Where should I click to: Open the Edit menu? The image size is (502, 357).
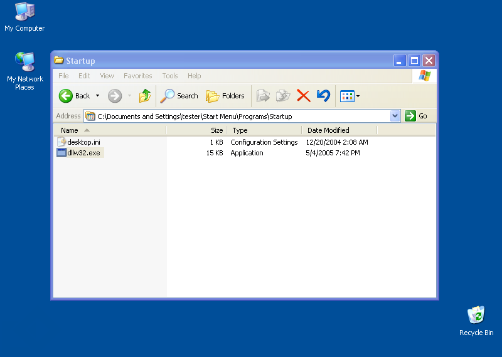point(84,76)
